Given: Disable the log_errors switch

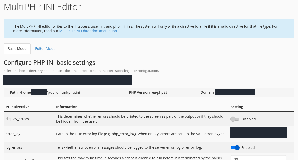Looking at the screenshot, I should [x=235, y=147].
